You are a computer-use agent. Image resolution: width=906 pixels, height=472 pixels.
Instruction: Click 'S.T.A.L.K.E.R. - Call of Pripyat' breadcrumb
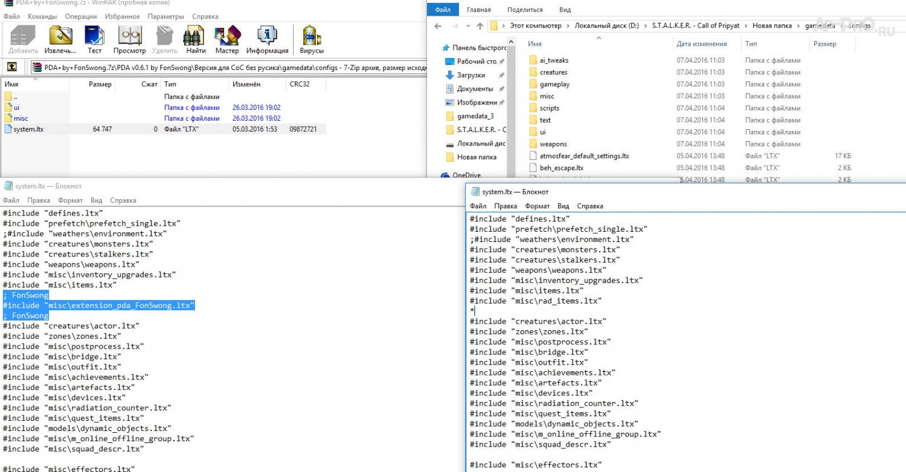(x=696, y=26)
